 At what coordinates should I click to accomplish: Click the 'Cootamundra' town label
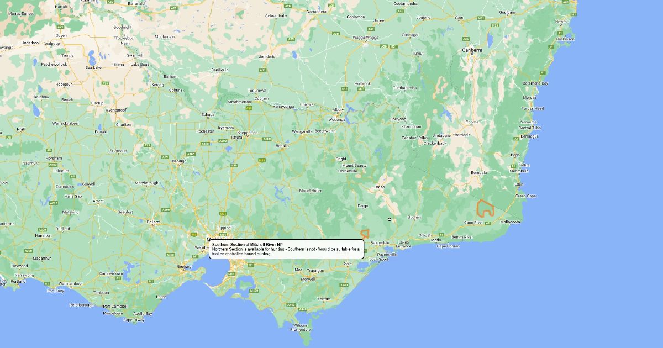[x=406, y=3]
